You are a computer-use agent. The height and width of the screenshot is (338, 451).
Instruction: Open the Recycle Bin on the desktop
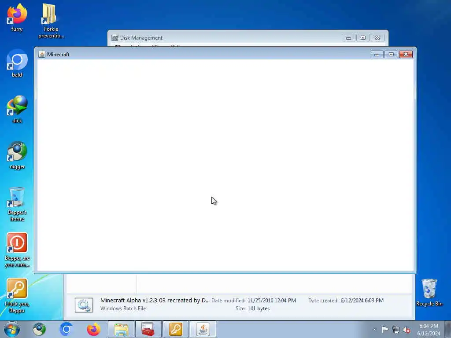[x=429, y=293]
